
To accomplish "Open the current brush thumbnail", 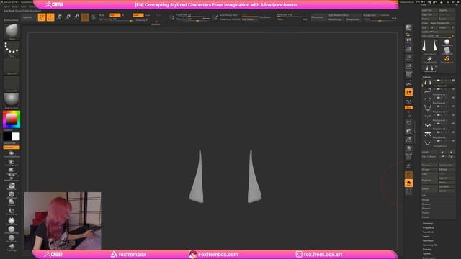I will pos(12,32).
